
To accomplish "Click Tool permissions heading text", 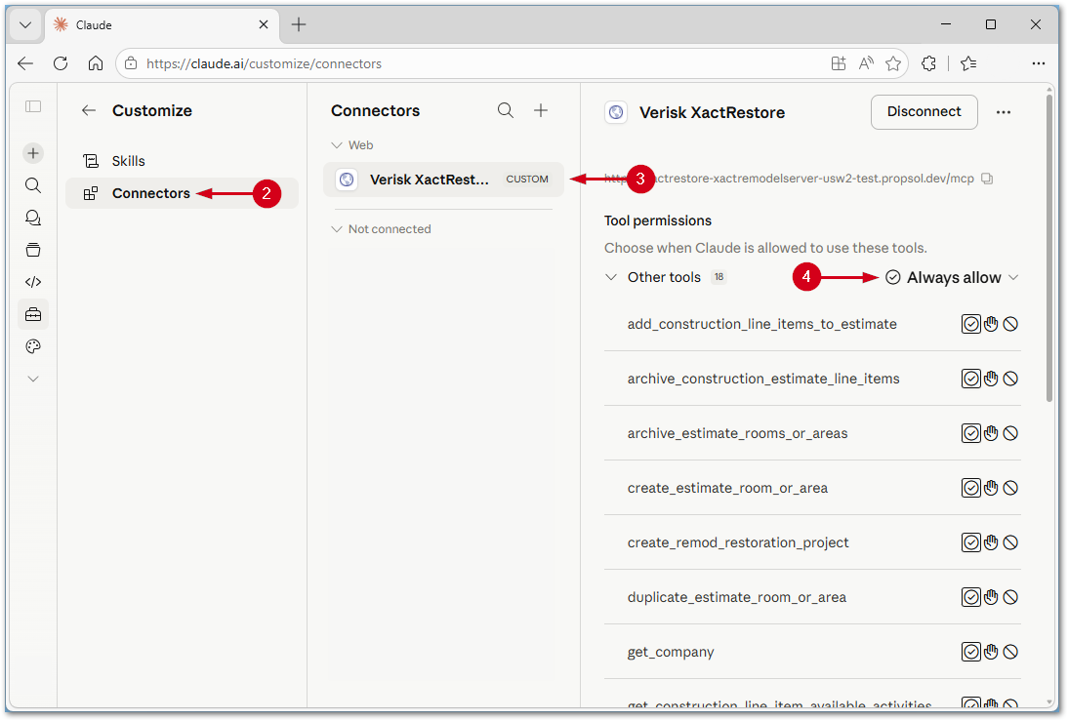I will pos(657,220).
